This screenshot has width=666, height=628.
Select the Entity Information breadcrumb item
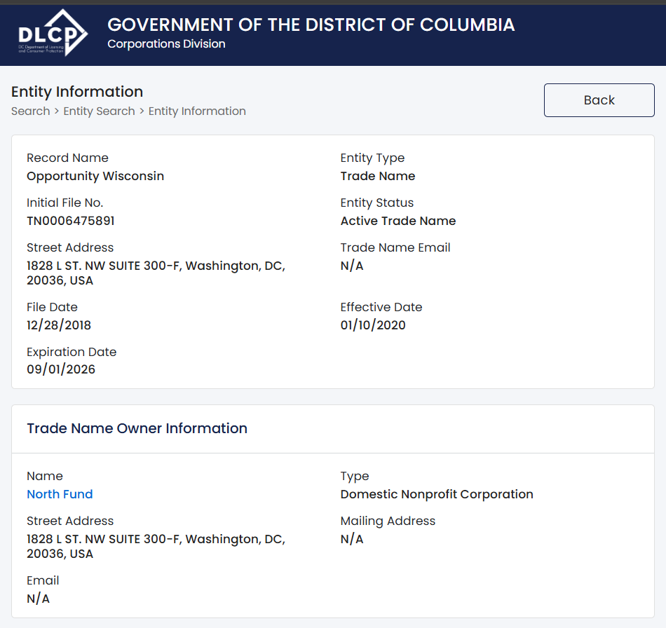point(197,111)
